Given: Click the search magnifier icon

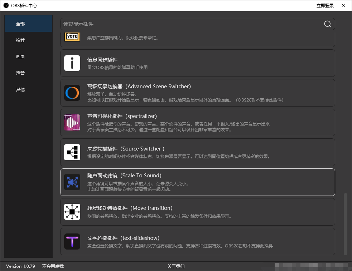Looking at the screenshot, I should 328,24.
